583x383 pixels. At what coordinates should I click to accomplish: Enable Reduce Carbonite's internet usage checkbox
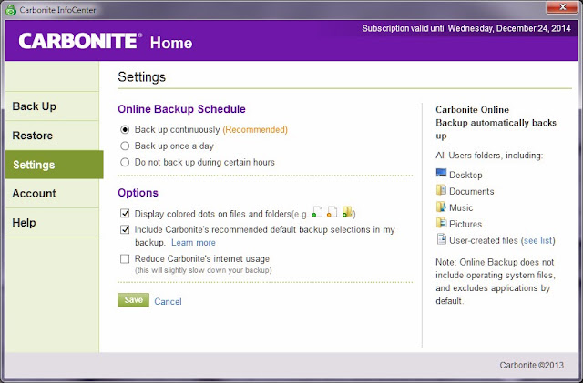click(x=125, y=258)
